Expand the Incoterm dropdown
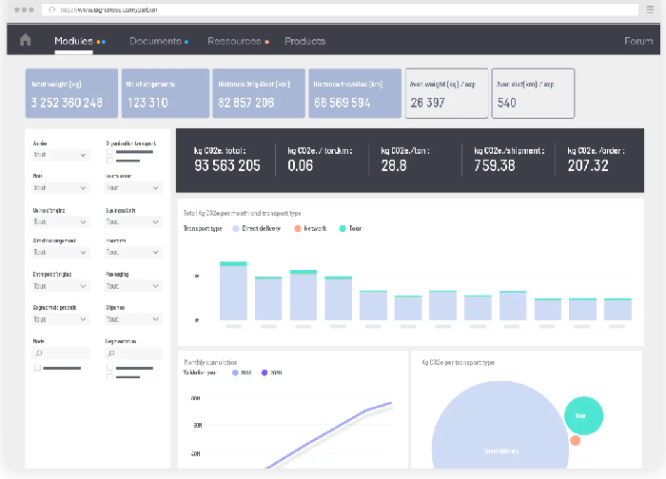666x479 pixels. 133,253
